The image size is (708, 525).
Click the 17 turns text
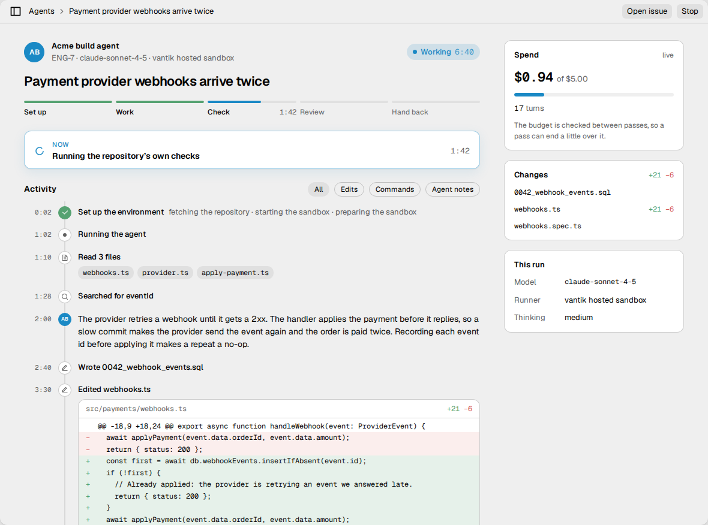coord(529,108)
